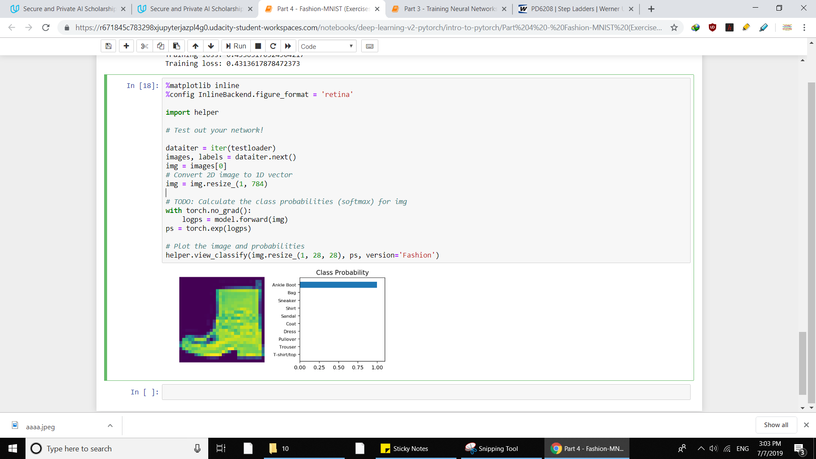Run the current cell
Image resolution: width=816 pixels, height=459 pixels.
[x=236, y=46]
